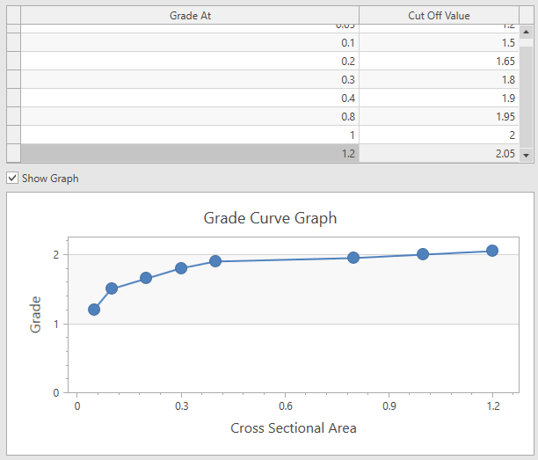Click the first data point on the graph
This screenshot has width=538, height=460.
(x=94, y=310)
